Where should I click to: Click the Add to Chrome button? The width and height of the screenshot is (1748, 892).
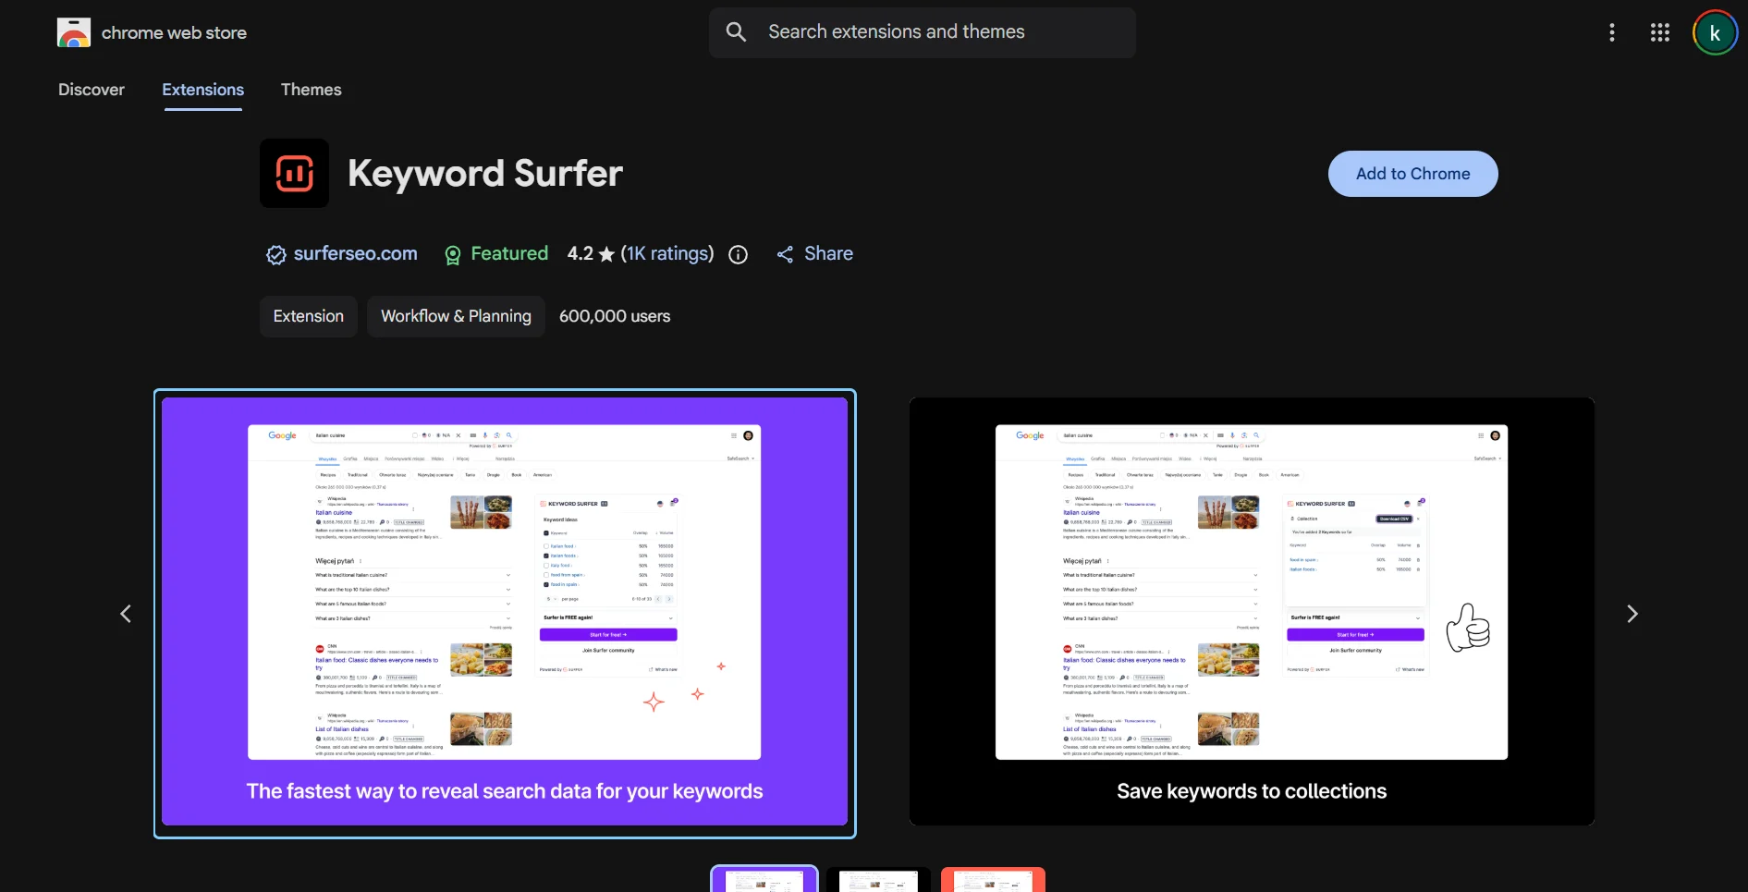click(1412, 174)
